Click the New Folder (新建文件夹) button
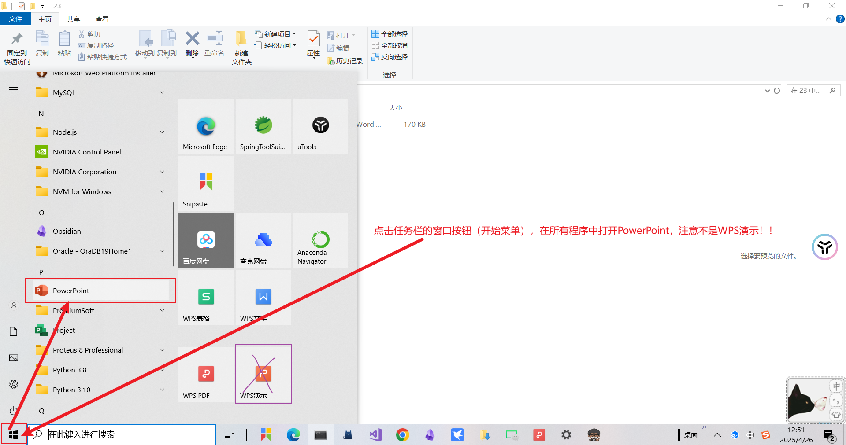This screenshot has width=846, height=445. (x=241, y=48)
